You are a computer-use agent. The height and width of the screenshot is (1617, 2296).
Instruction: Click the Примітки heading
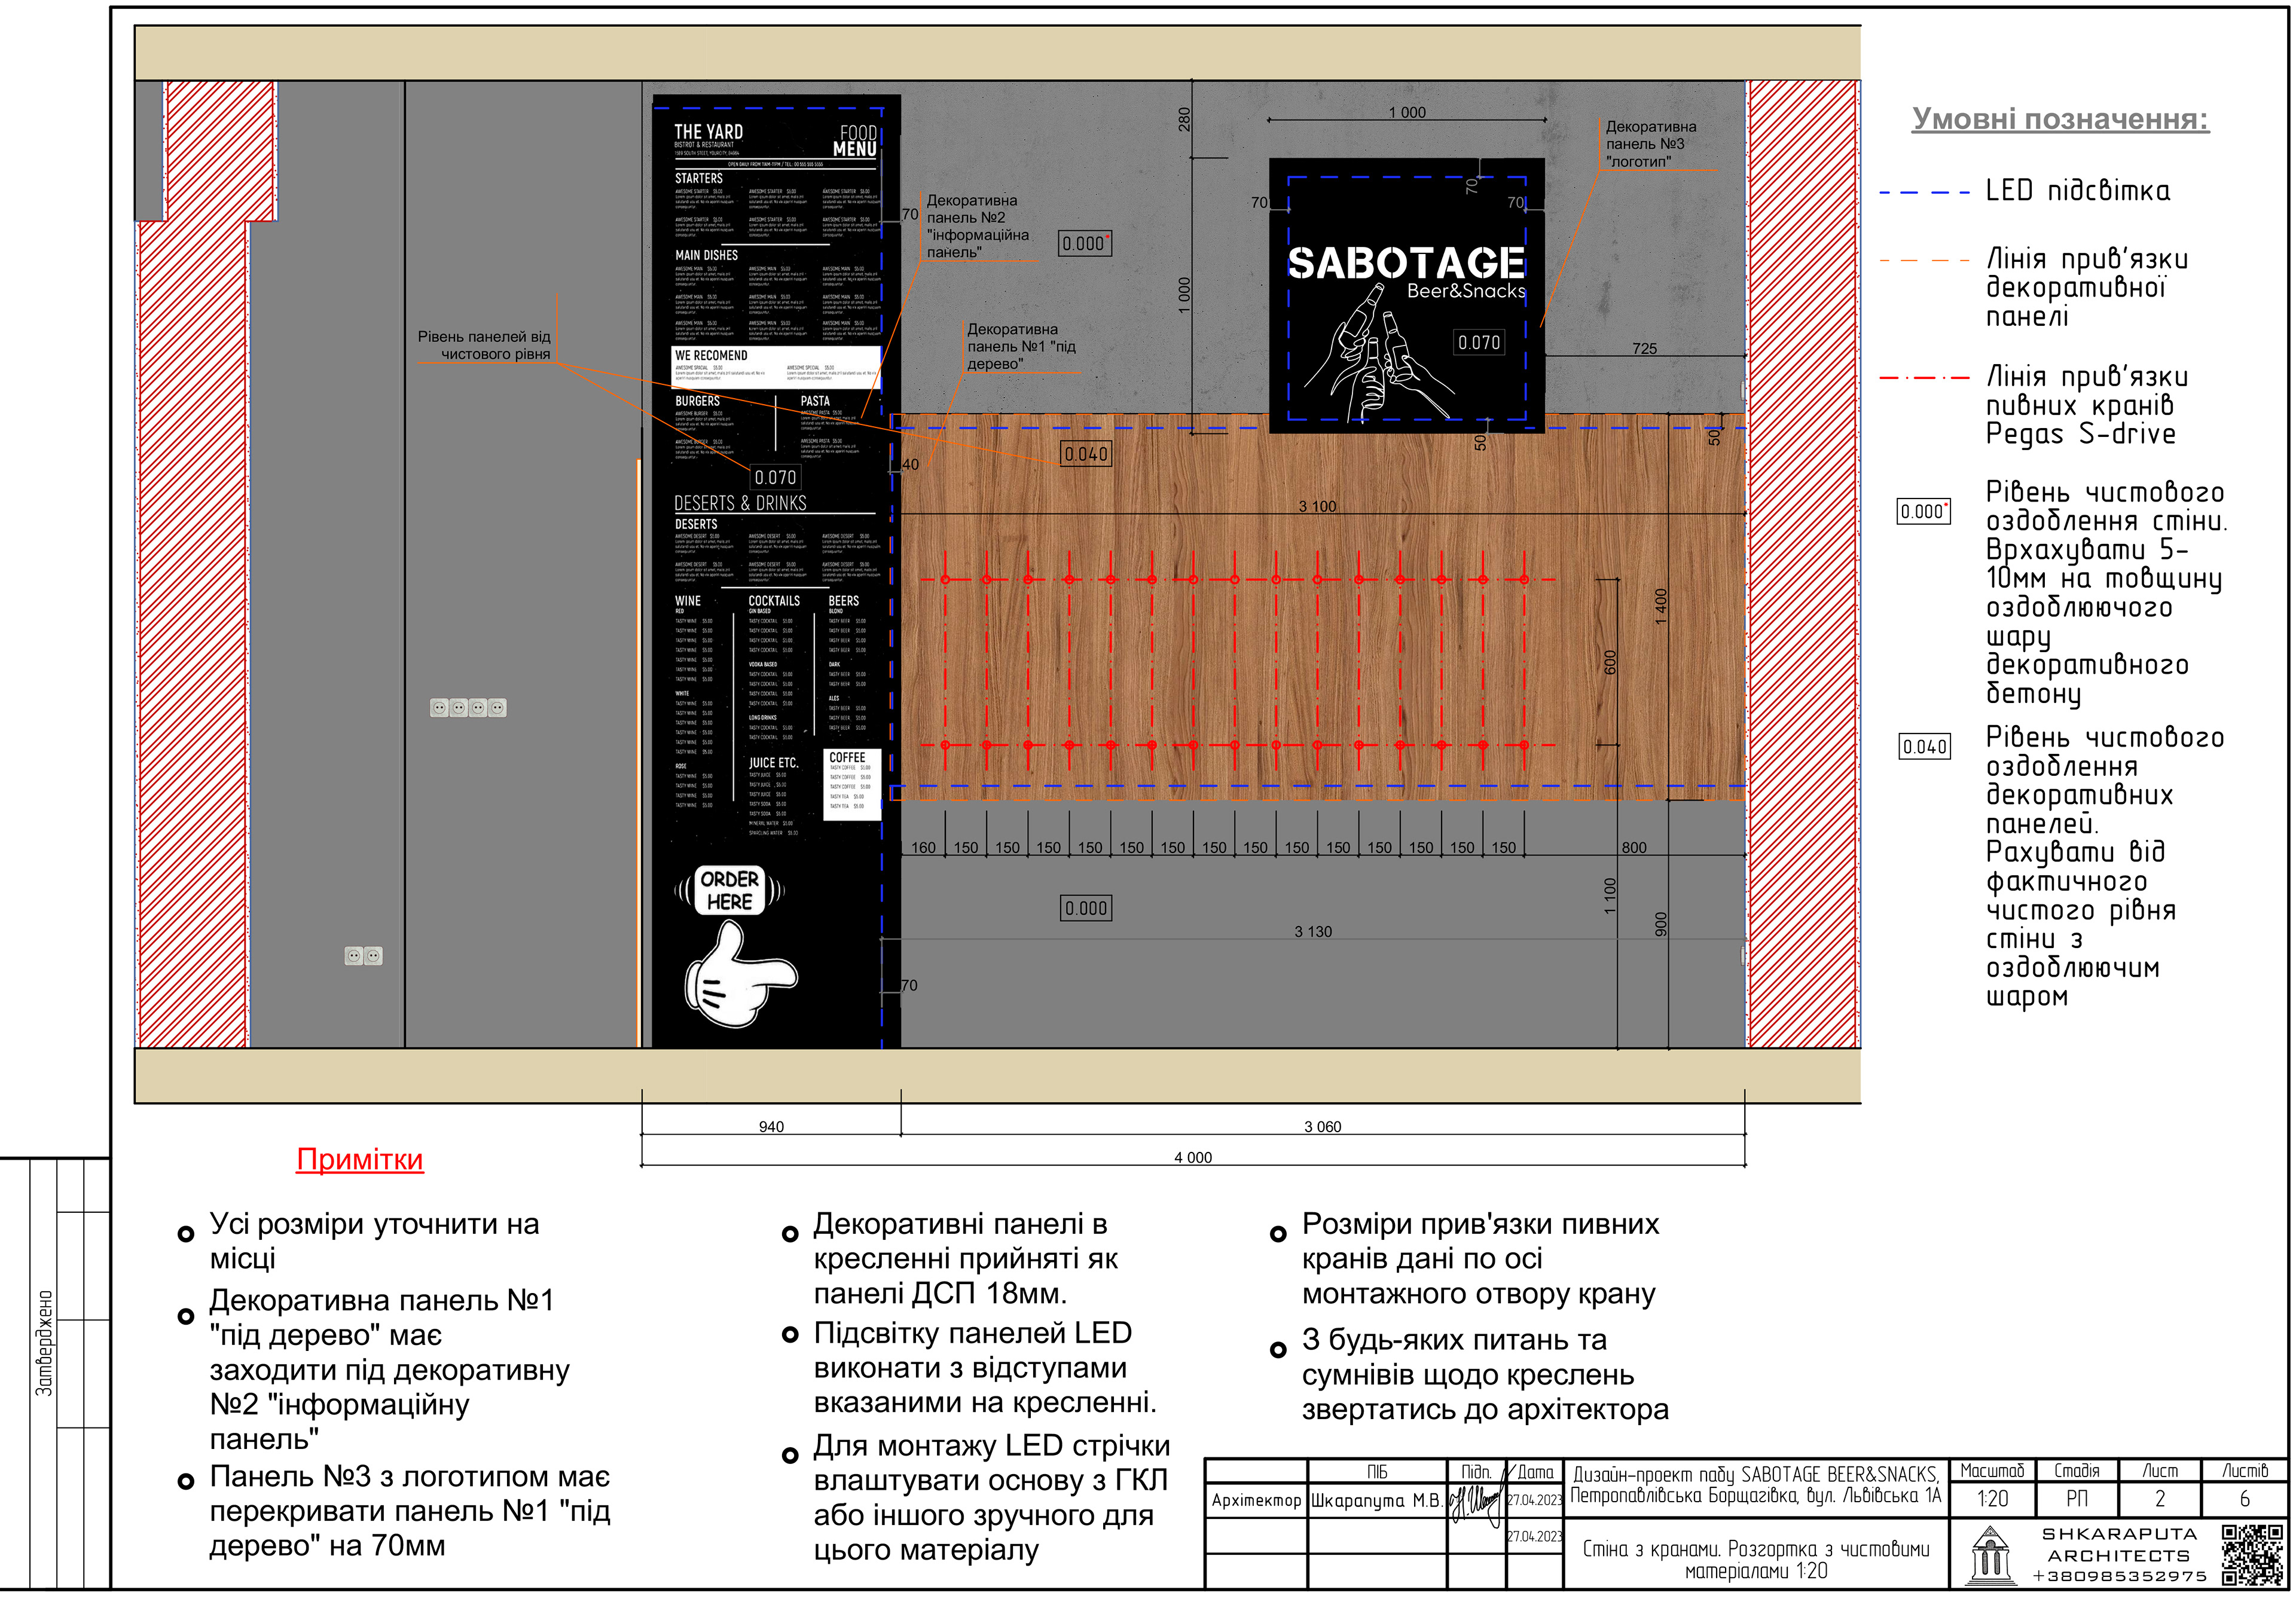pos(360,1159)
